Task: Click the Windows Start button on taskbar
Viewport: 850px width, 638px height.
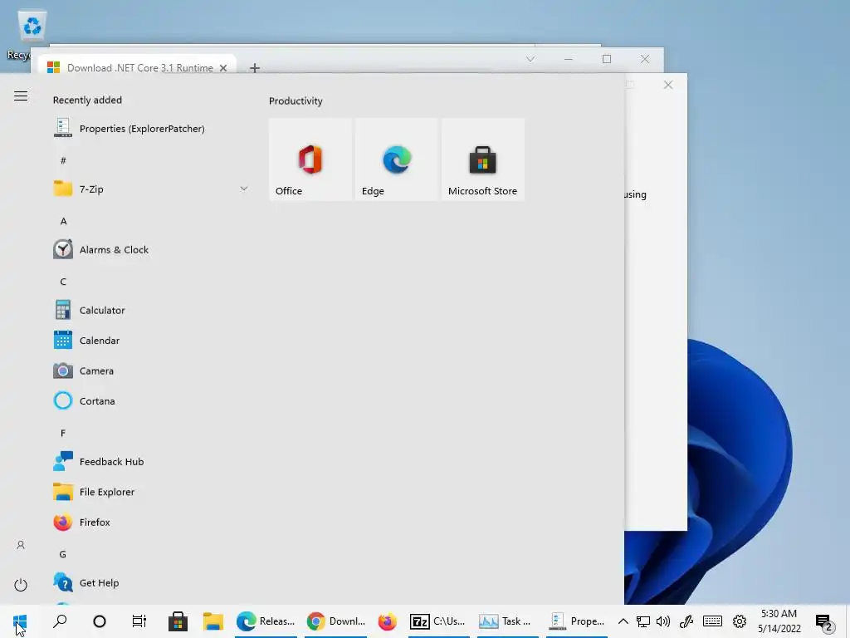Action: 20,621
